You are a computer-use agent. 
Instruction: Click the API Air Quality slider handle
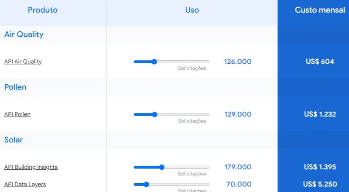(154, 62)
